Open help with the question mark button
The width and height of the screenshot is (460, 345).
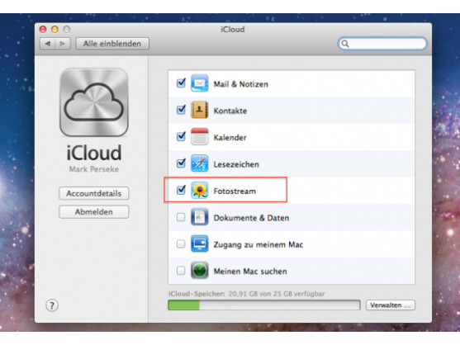tap(52, 305)
